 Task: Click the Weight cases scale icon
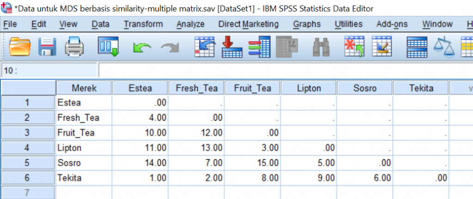click(x=443, y=47)
